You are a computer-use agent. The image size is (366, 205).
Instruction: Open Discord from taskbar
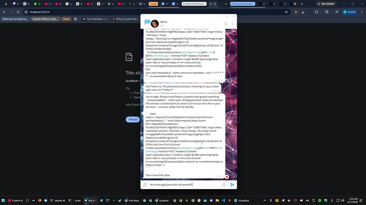(x=211, y=201)
